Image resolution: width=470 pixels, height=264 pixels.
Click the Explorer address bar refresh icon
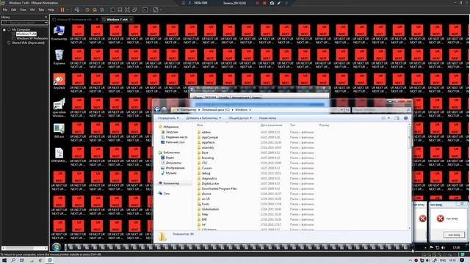pos(347,110)
